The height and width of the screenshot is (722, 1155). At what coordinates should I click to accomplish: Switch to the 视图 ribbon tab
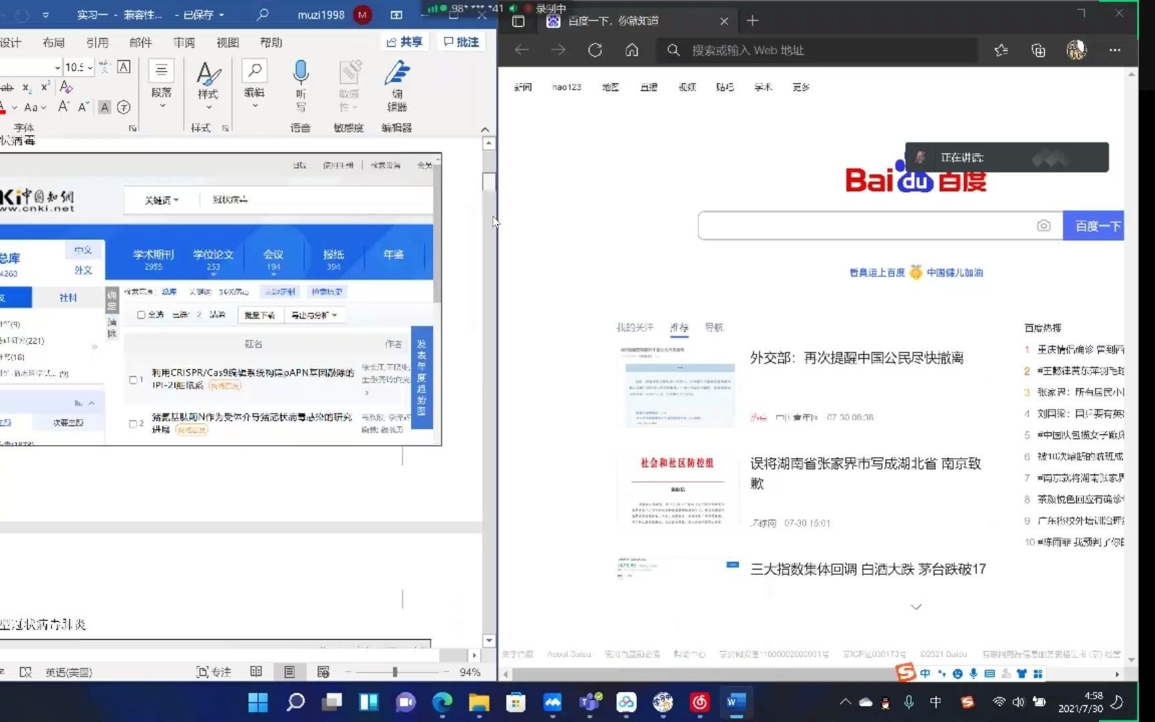click(x=227, y=42)
